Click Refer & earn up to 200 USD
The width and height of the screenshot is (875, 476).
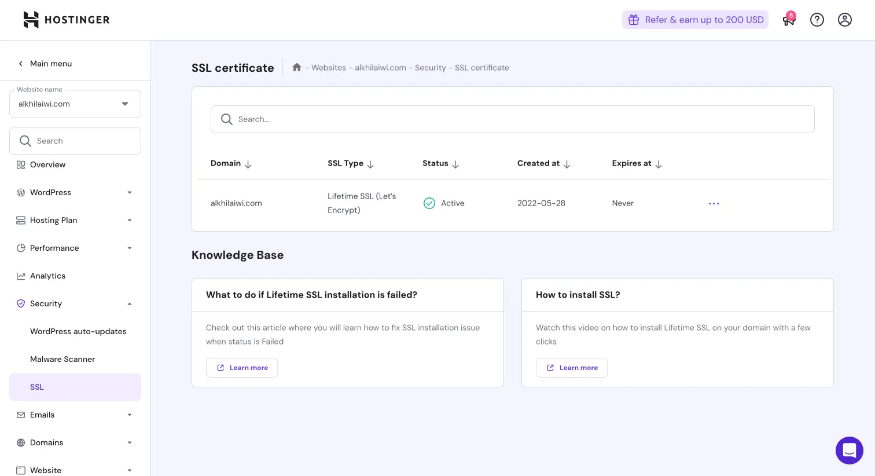[695, 20]
